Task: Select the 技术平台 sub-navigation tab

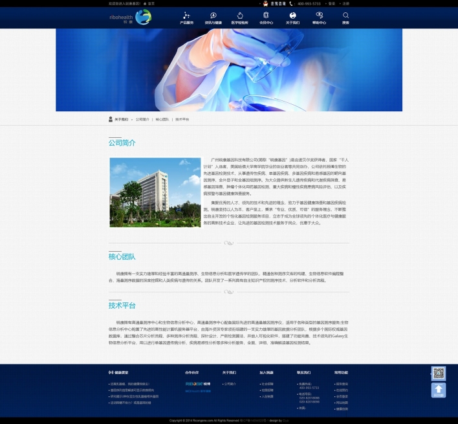Action: [182, 120]
